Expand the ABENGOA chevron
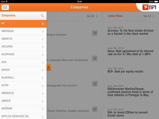Image resolution: width=159 pixels, height=119 pixels. [x=43, y=32]
